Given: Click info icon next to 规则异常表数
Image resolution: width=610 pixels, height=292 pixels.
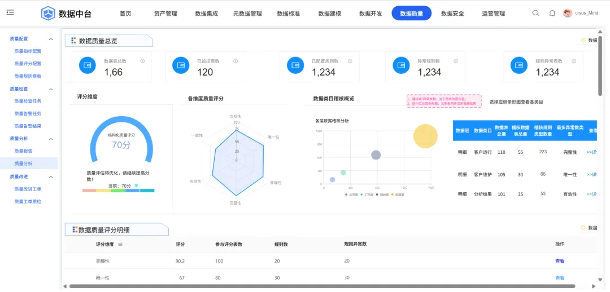Looking at the screenshot, I should tap(574, 61).
